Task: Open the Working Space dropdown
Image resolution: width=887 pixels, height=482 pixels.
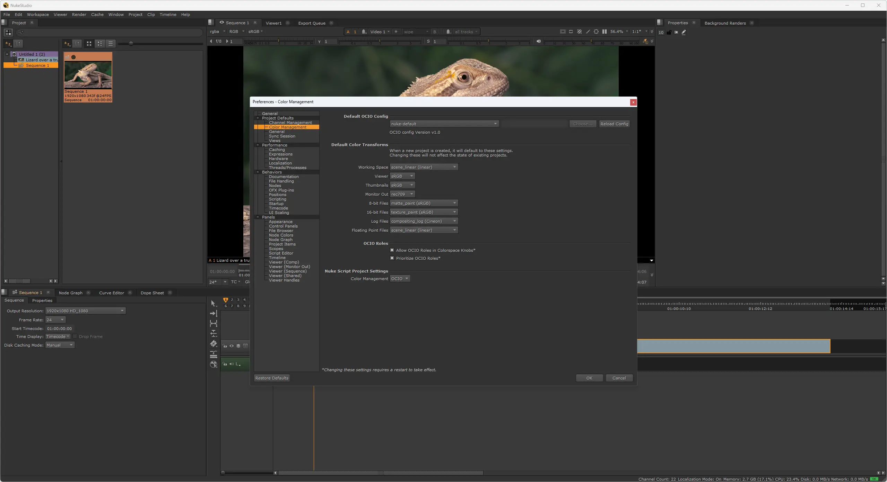Action: 424,167
